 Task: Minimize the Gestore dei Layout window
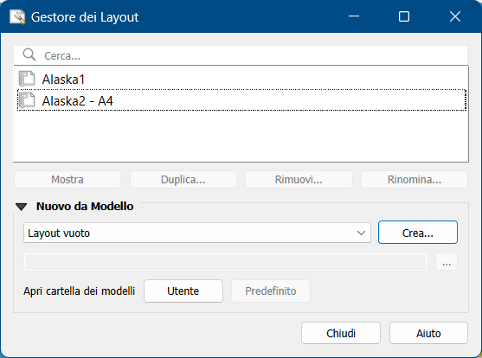[x=354, y=16]
